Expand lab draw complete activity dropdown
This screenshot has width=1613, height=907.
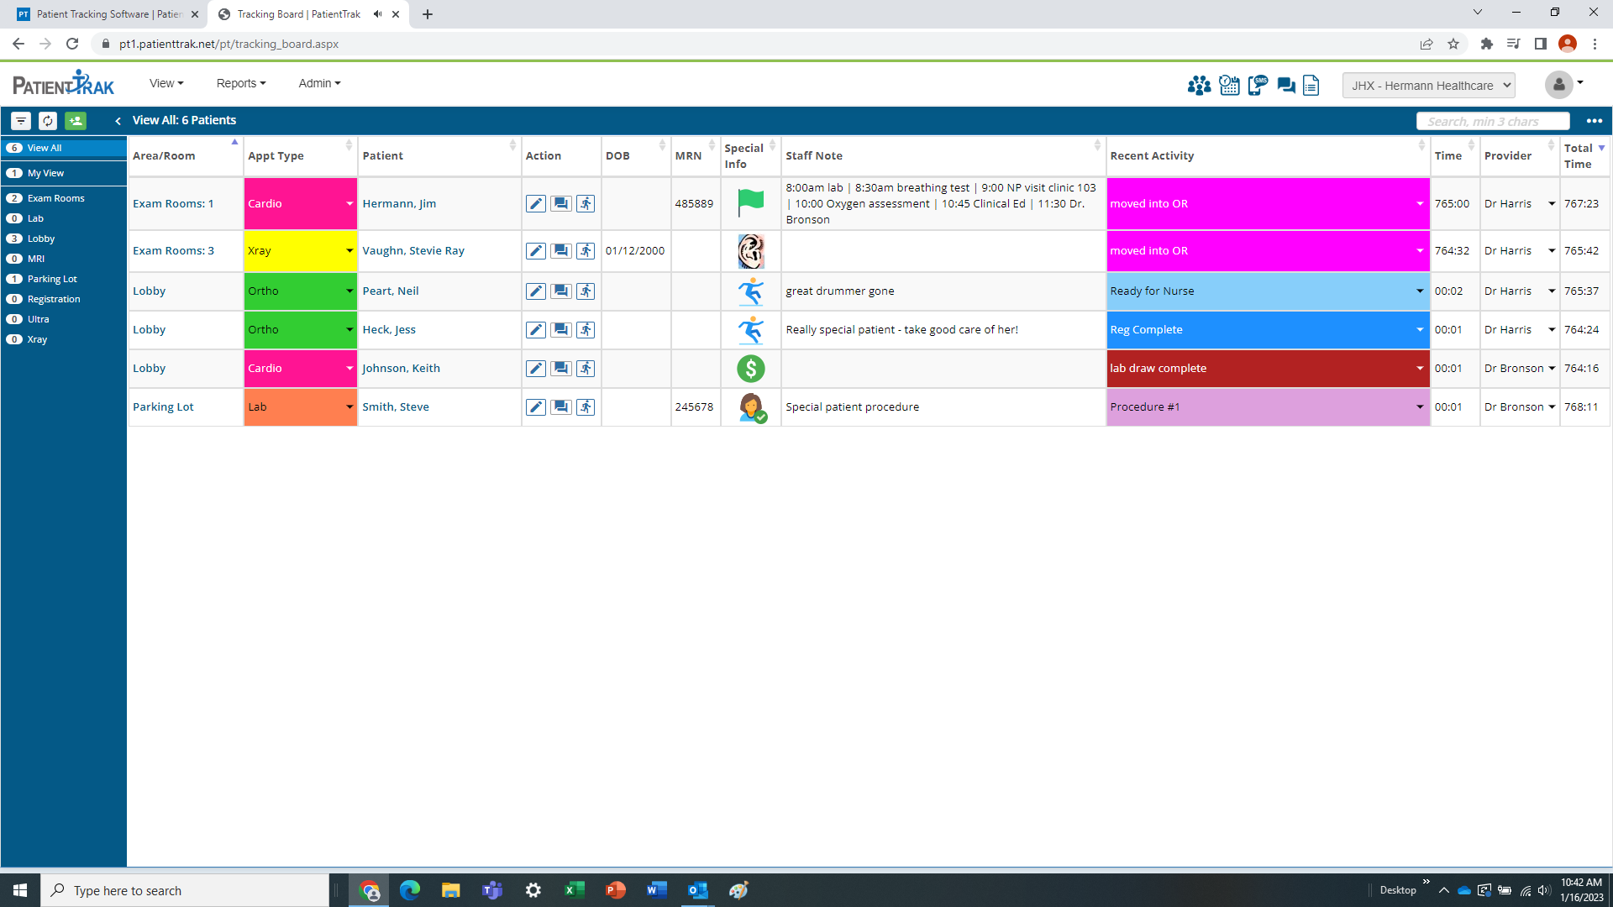(1420, 368)
